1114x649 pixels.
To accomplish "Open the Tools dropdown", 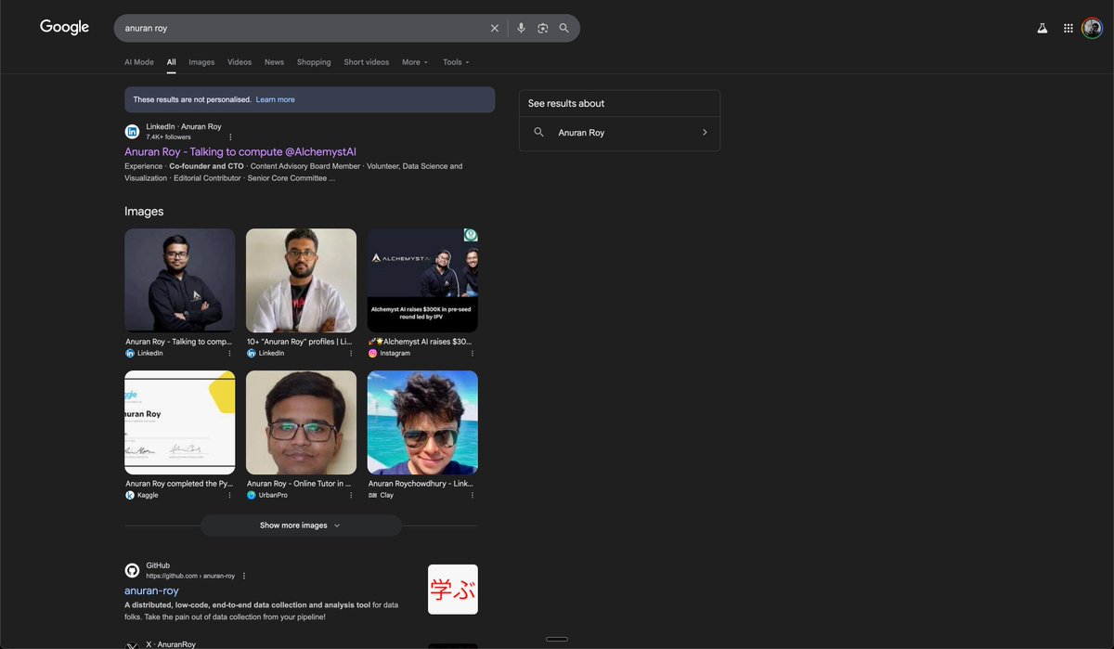I will point(456,62).
